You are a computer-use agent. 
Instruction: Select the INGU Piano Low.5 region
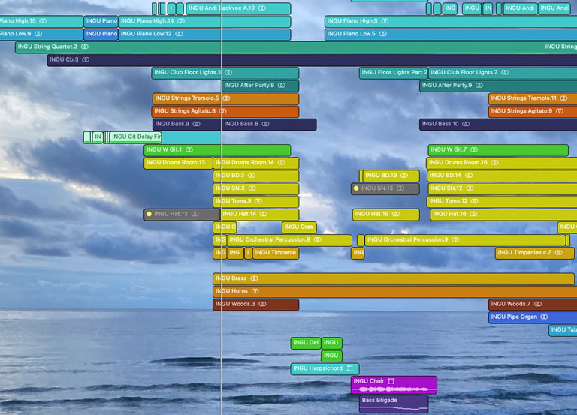click(x=451, y=34)
